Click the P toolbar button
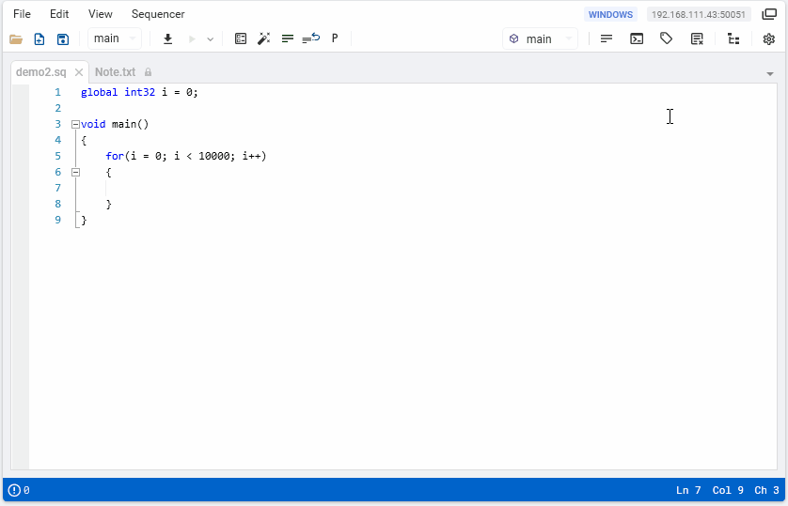 click(335, 38)
